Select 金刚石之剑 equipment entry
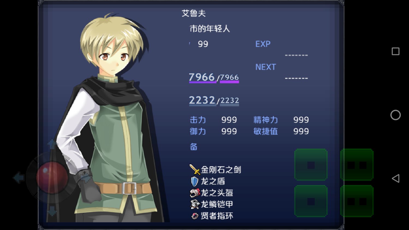The image size is (409, 230). [x=215, y=170]
